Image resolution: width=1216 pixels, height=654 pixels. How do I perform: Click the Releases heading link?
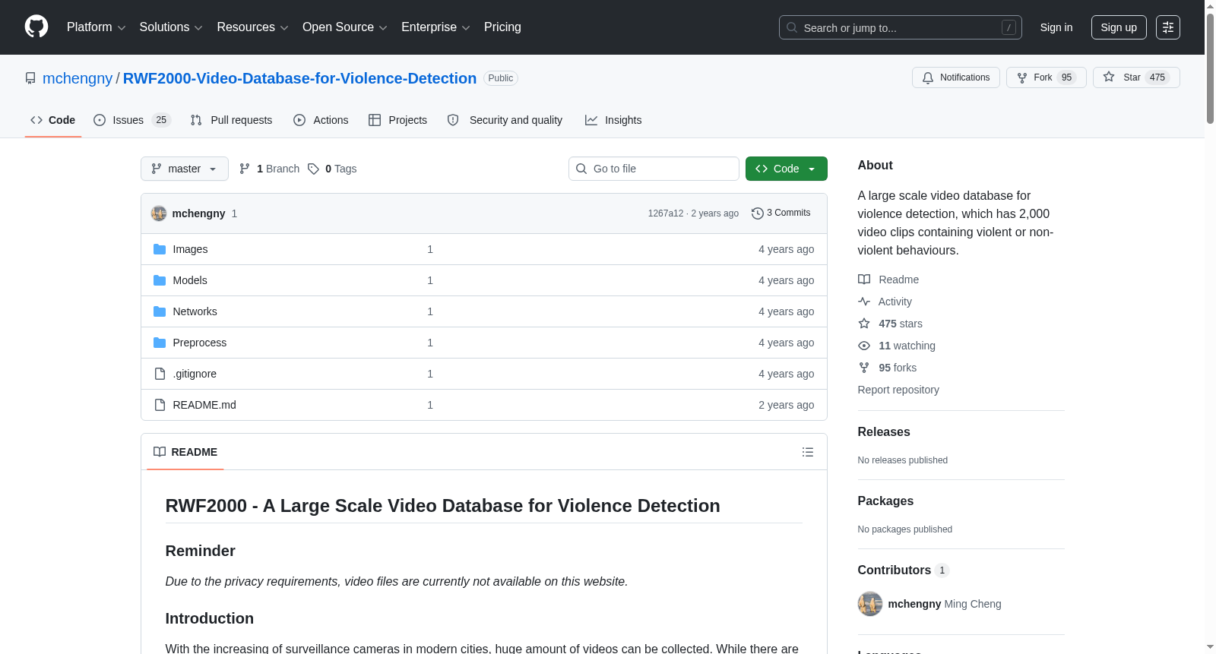(884, 432)
